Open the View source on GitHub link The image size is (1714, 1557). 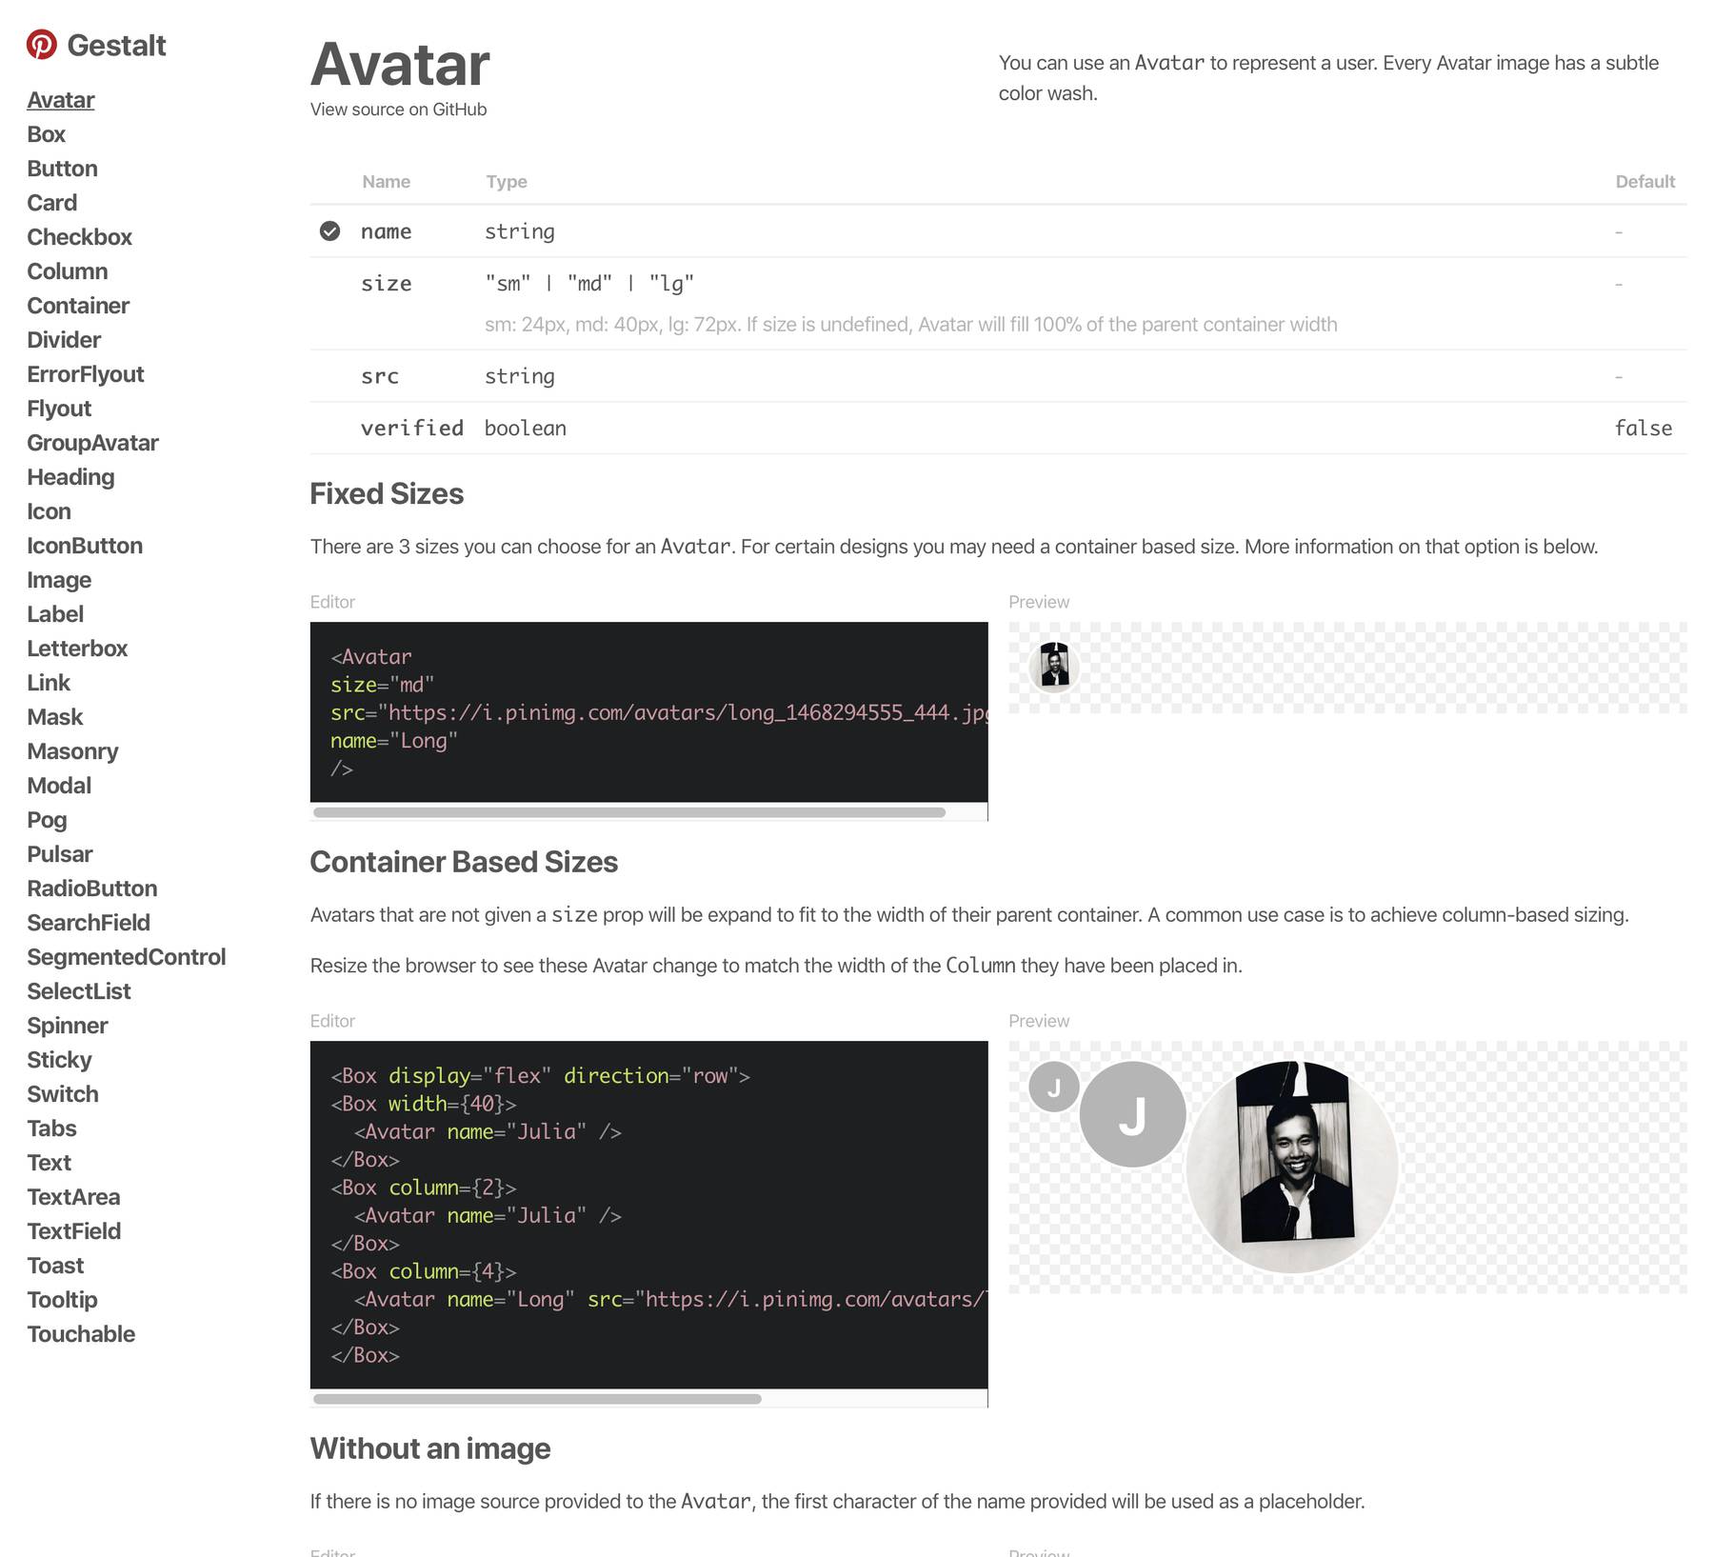(397, 109)
